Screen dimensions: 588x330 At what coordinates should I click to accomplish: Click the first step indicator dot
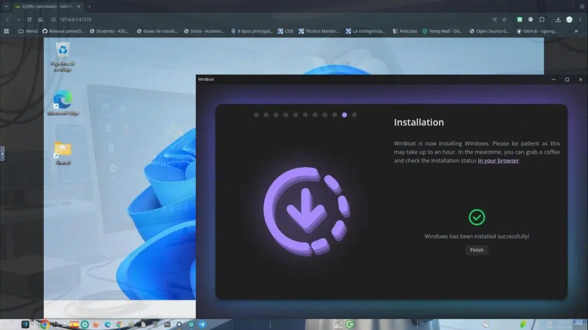(256, 115)
